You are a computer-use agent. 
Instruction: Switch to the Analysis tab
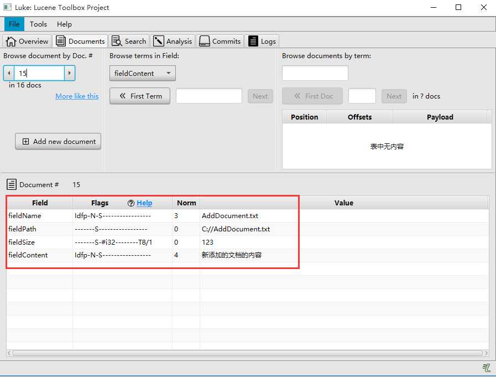tap(173, 41)
